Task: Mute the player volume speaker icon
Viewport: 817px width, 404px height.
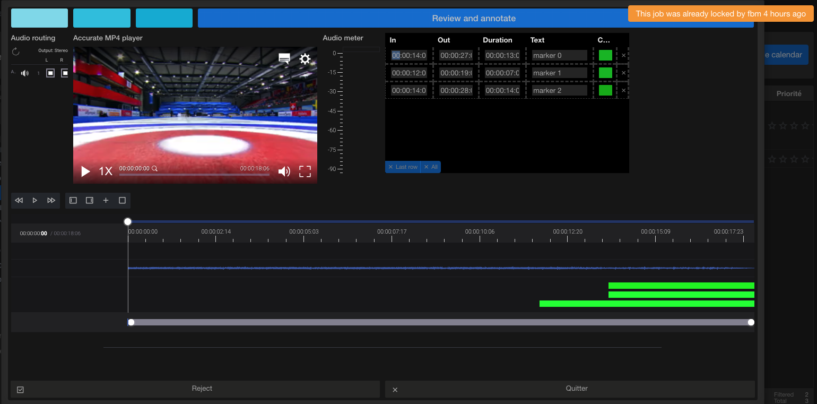Action: click(284, 171)
